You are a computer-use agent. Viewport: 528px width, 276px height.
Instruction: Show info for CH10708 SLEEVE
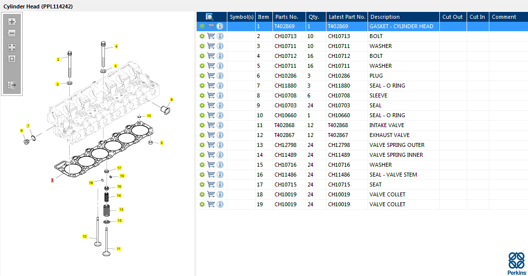(220, 95)
